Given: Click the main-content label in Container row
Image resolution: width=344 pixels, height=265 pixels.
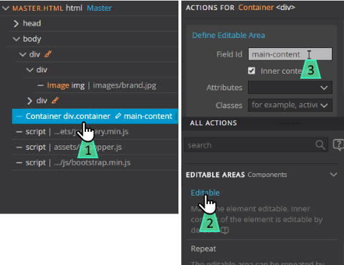Looking at the screenshot, I should [x=148, y=116].
